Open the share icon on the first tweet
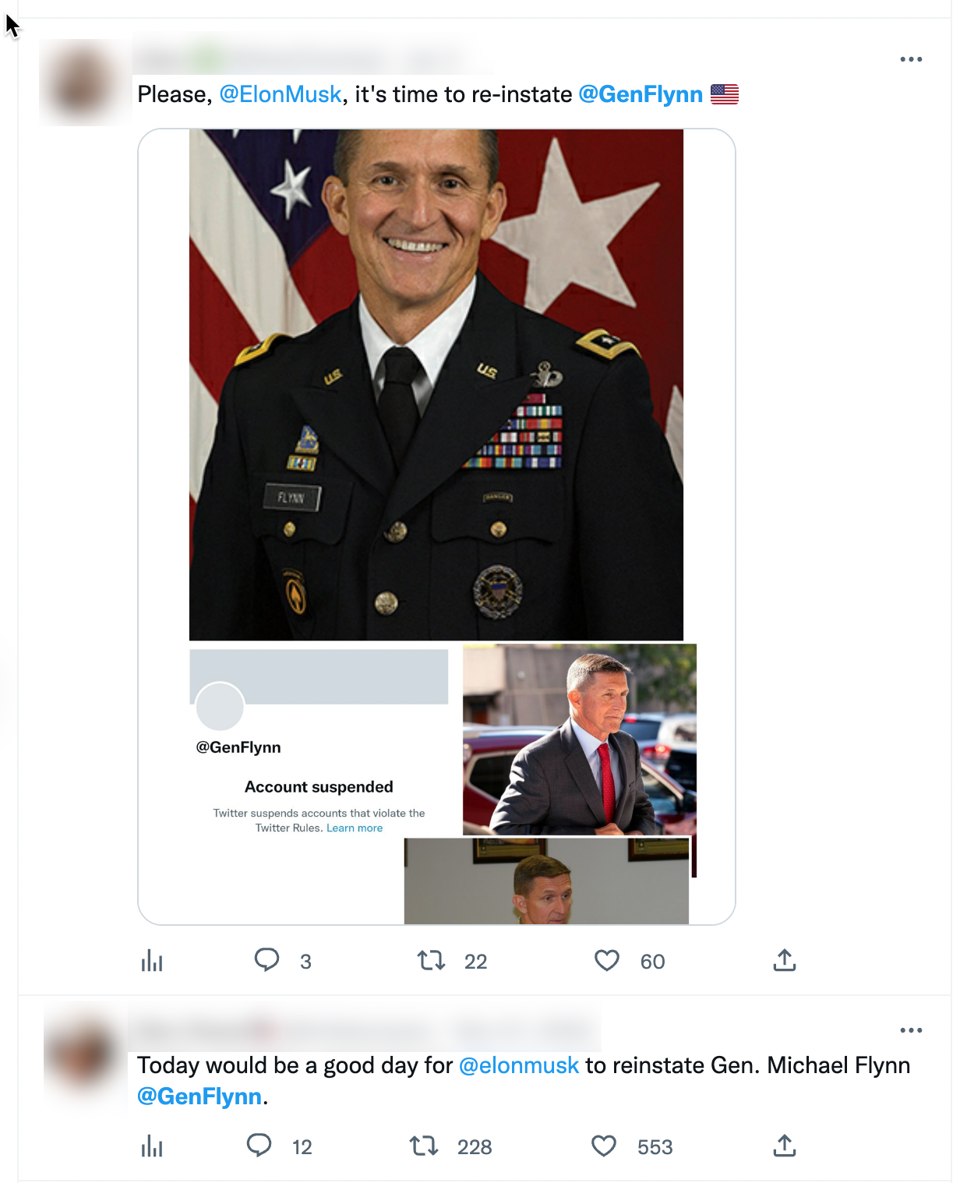 coord(785,961)
